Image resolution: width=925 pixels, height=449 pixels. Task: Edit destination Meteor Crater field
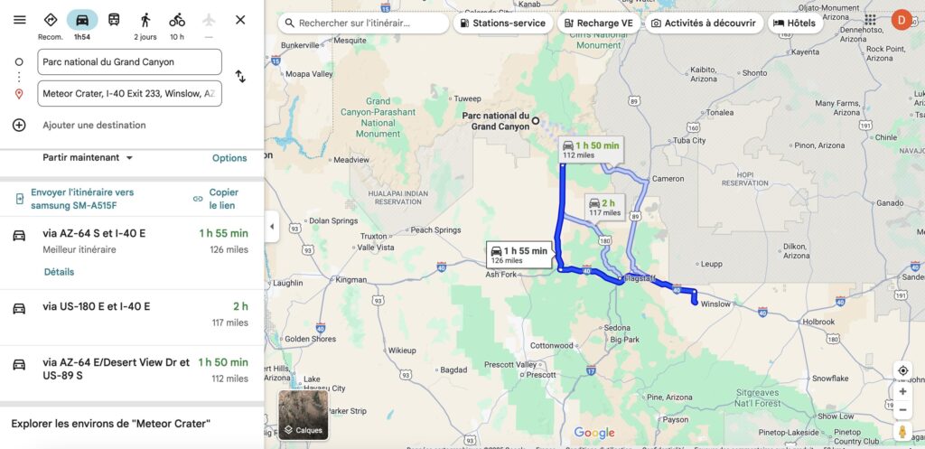(x=130, y=93)
